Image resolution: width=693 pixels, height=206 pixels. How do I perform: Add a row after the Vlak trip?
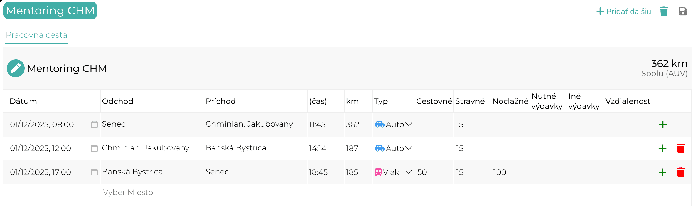pos(663,172)
